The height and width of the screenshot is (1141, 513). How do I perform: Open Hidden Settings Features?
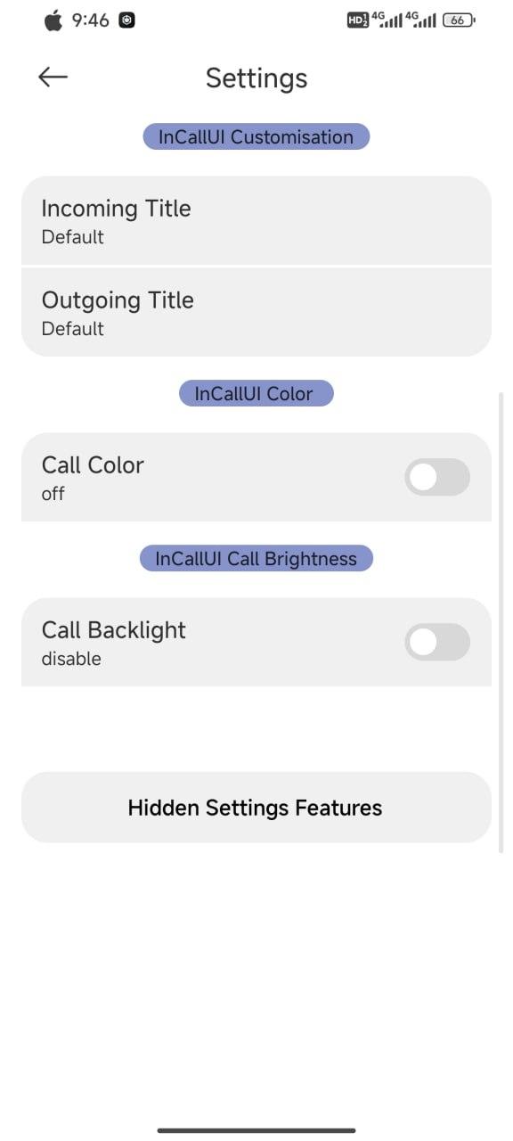point(256,808)
